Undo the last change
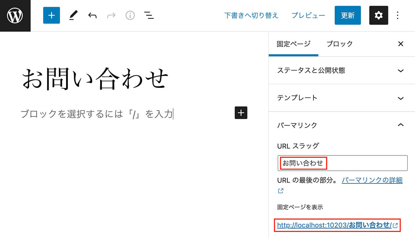 click(x=92, y=16)
